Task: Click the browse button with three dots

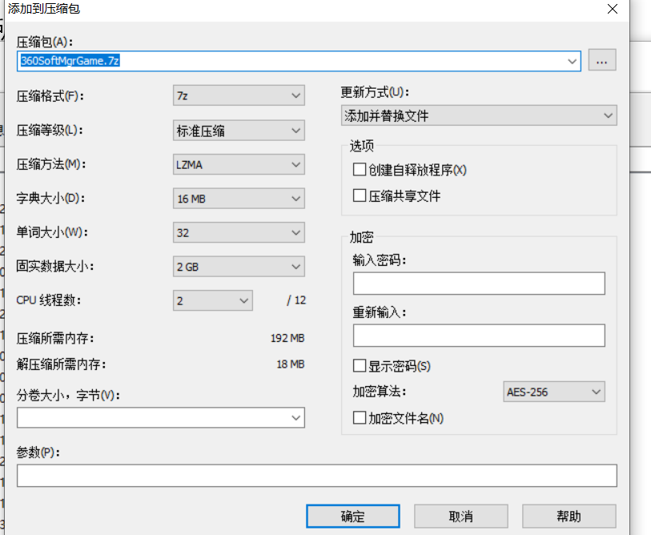Action: coord(602,60)
